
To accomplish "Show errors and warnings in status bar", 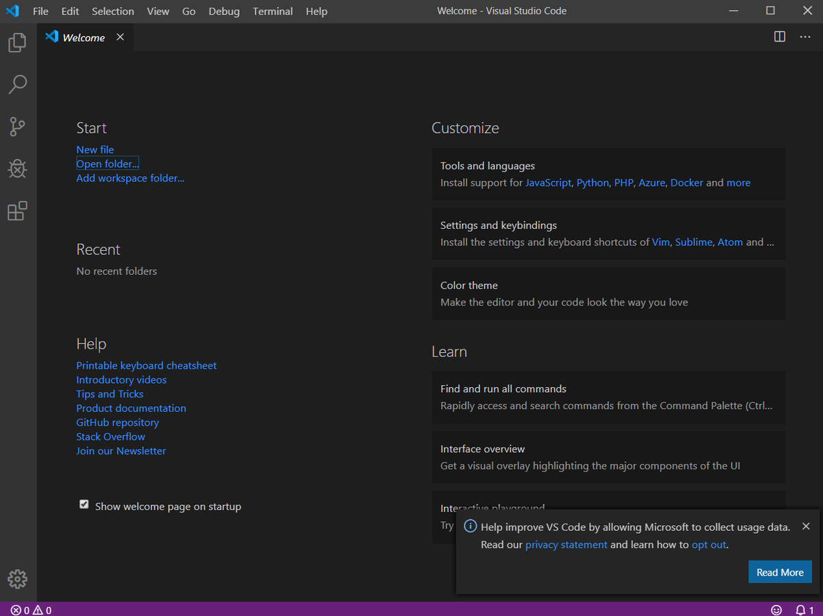I will 31,610.
